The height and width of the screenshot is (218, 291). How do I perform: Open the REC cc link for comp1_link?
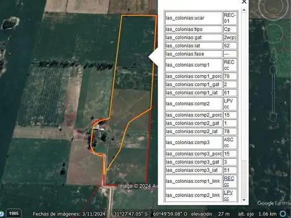pos(229,181)
